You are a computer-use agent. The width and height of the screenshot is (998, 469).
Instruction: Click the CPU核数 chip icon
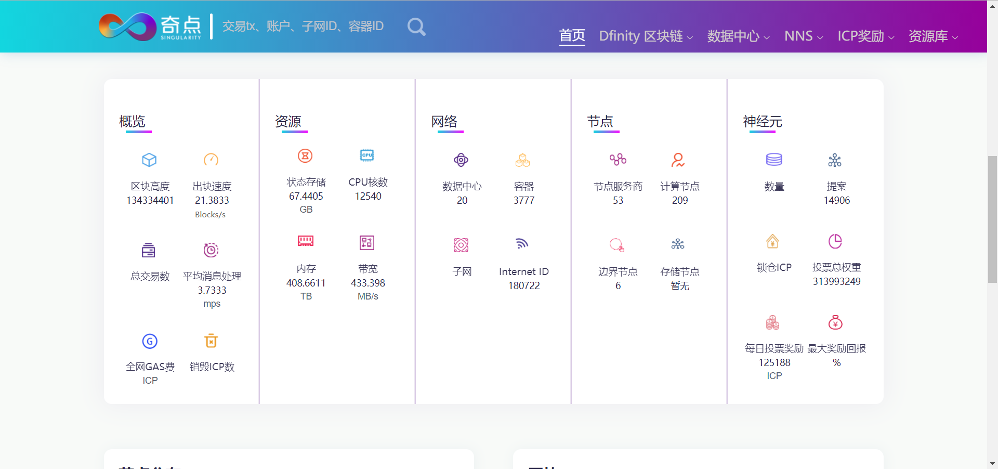(x=367, y=155)
